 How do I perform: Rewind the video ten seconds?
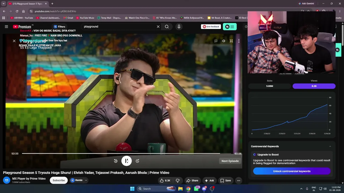(116, 161)
